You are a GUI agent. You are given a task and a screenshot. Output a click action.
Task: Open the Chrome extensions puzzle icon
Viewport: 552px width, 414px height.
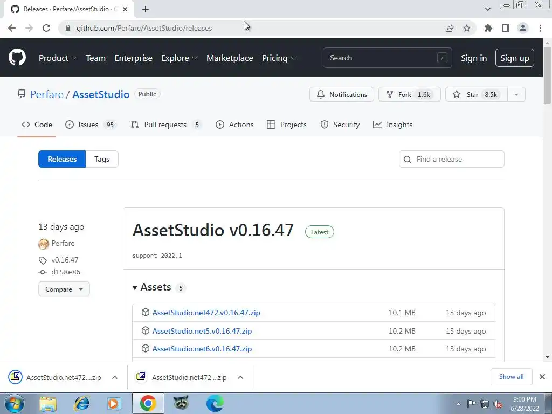coord(488,28)
